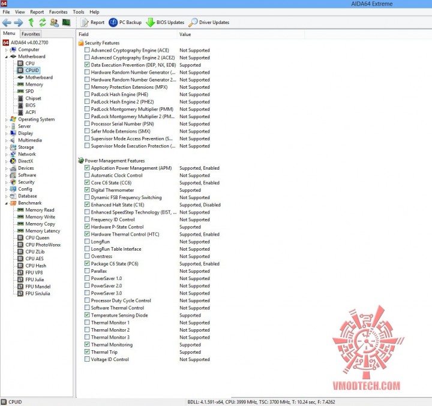Toggle Package C6 State (PC6) checkbox

87,263
